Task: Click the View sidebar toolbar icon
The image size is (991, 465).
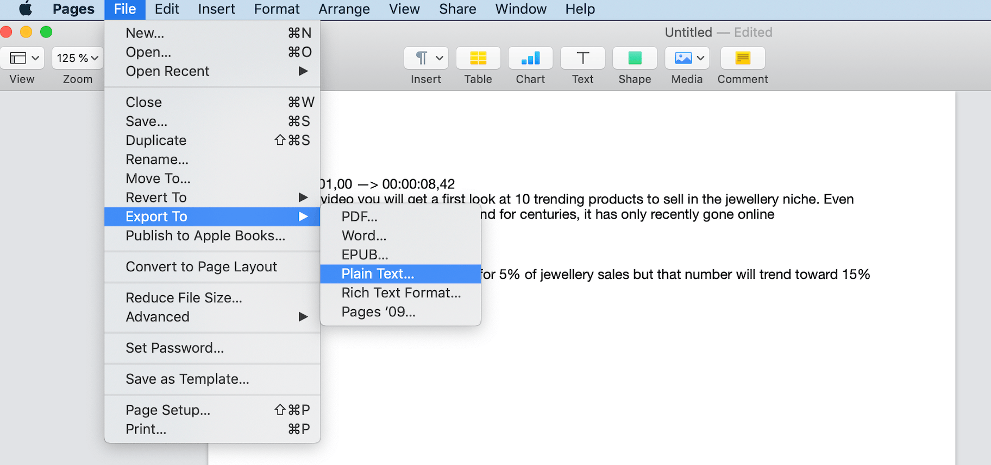Action: (22, 58)
